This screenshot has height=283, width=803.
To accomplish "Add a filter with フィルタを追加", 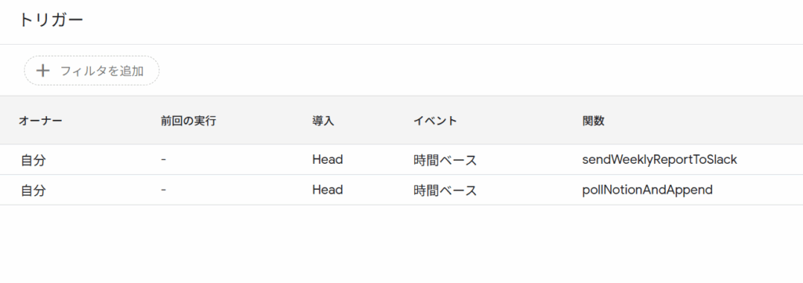I will (92, 71).
